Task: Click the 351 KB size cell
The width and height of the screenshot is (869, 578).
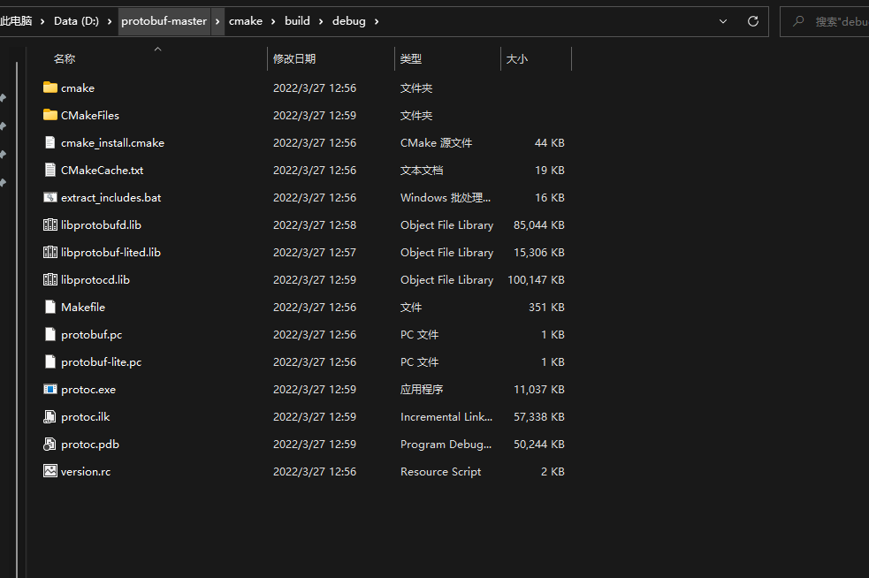Action: [x=546, y=307]
